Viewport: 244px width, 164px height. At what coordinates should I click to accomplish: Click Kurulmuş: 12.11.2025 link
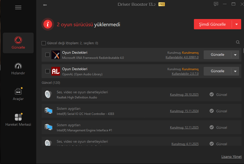click(x=184, y=127)
